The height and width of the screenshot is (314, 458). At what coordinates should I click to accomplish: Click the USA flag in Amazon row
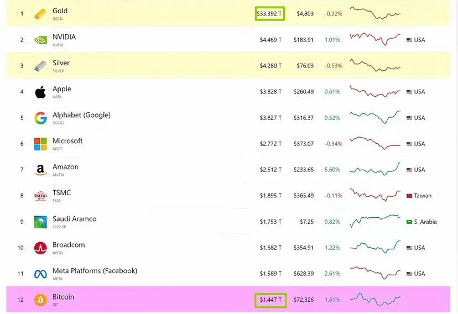coord(409,170)
